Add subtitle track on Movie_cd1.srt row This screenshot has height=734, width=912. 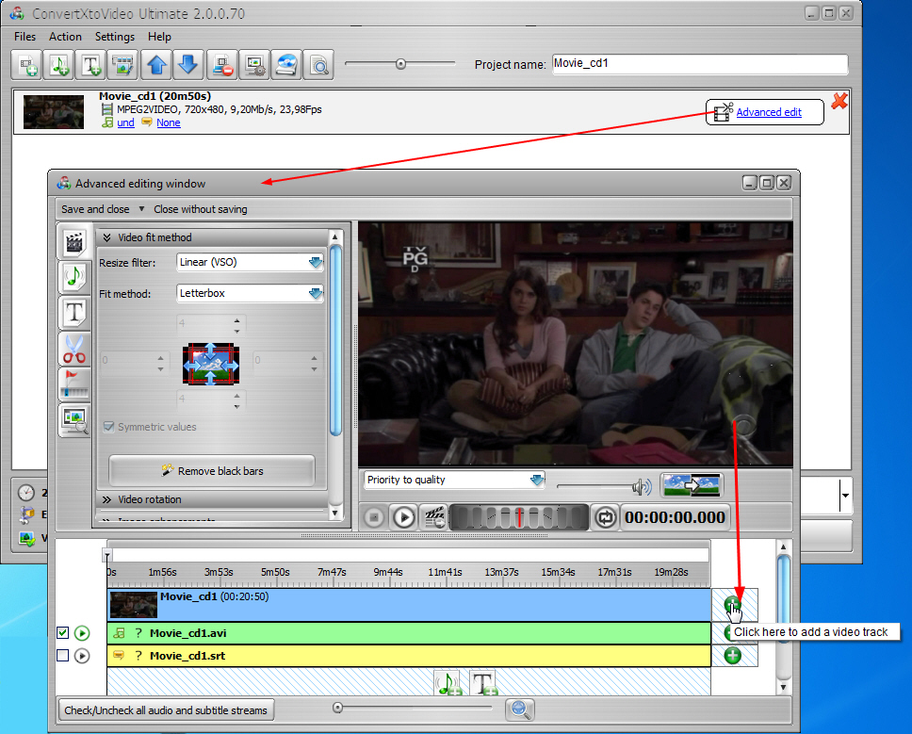733,656
